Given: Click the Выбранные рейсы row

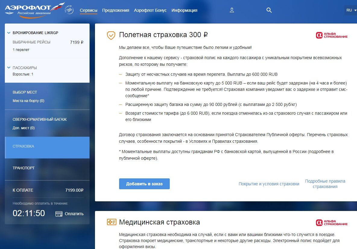Looking at the screenshot, I should point(48,42).
